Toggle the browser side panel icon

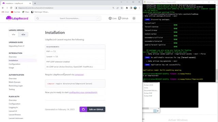(x=131, y=8)
